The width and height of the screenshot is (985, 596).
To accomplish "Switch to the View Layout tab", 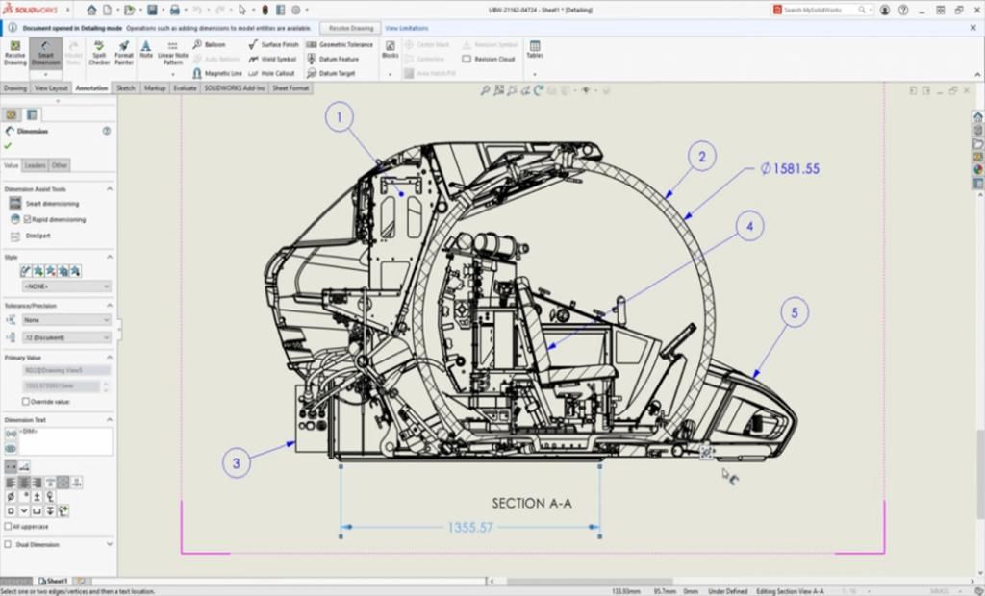I will (51, 87).
